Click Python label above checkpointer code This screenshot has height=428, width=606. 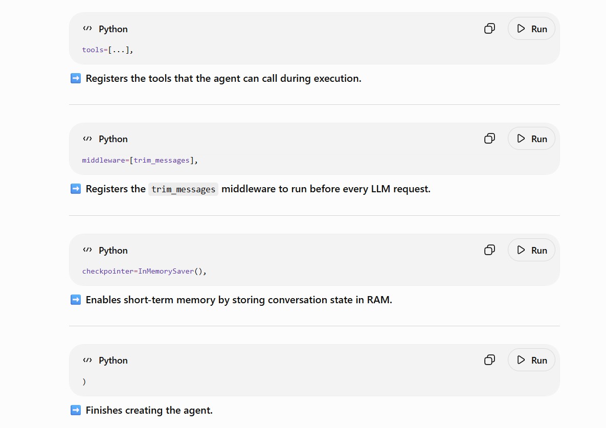[113, 251]
